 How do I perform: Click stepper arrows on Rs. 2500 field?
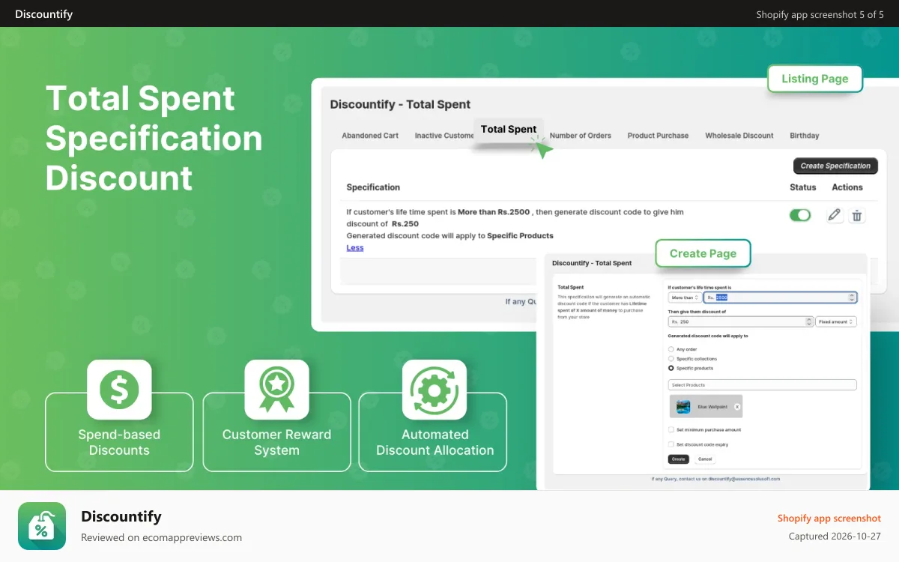click(852, 297)
